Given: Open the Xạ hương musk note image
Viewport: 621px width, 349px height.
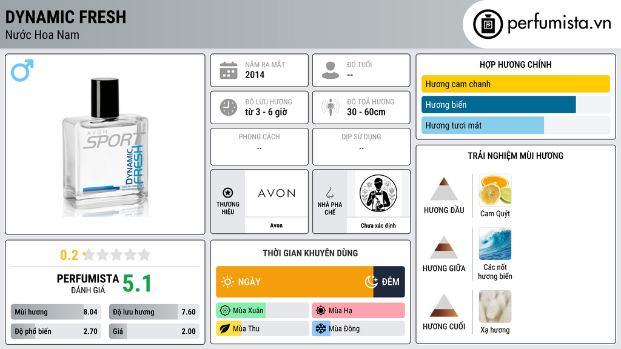Looking at the screenshot, I should 495,307.
